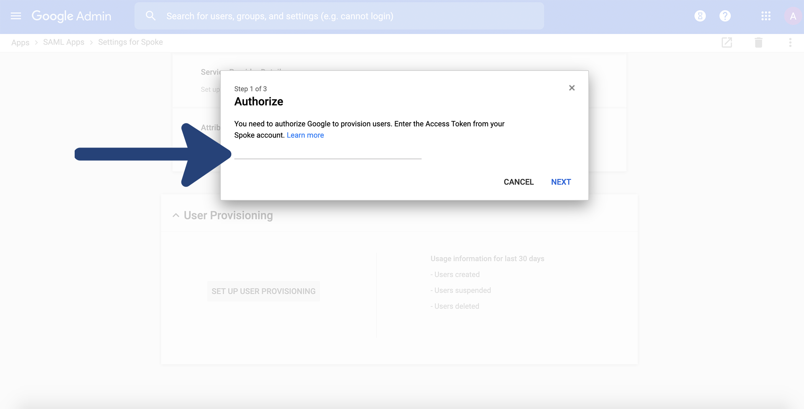Open the hourglass tasks icon
Image resolution: width=804 pixels, height=409 pixels.
(700, 16)
